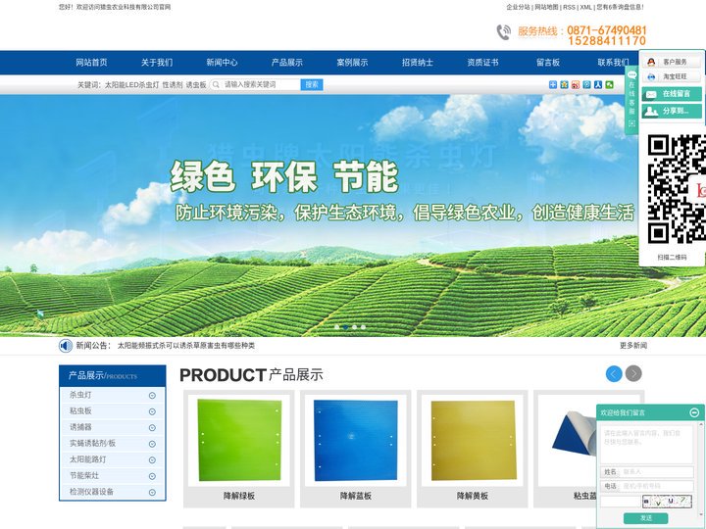Expand the arrow beside 检测仪器设备
The width and height of the screenshot is (706, 529).
(x=152, y=493)
